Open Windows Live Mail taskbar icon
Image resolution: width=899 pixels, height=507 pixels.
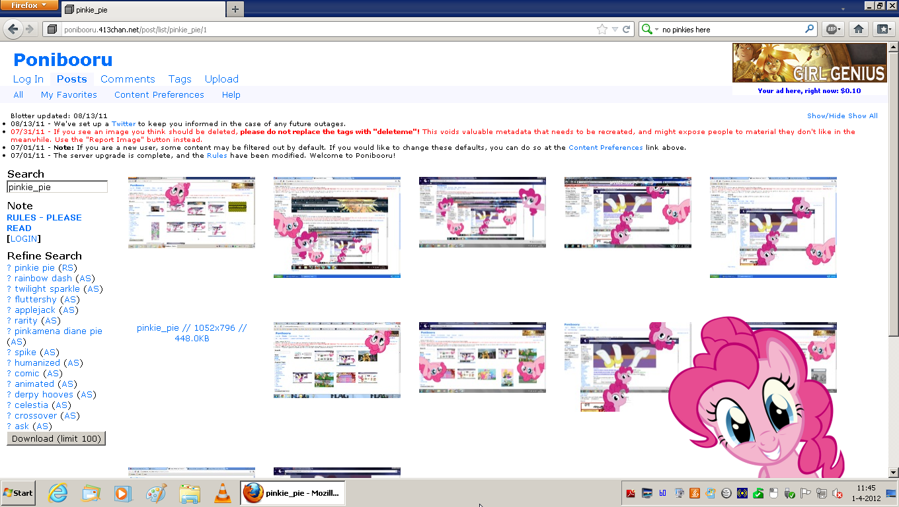pyautogui.click(x=91, y=493)
